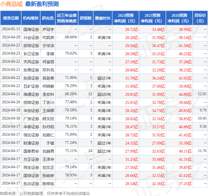The height and width of the screenshot is (196, 208).
Task: Select 方正证券 institution cell
Action: tap(31, 159)
